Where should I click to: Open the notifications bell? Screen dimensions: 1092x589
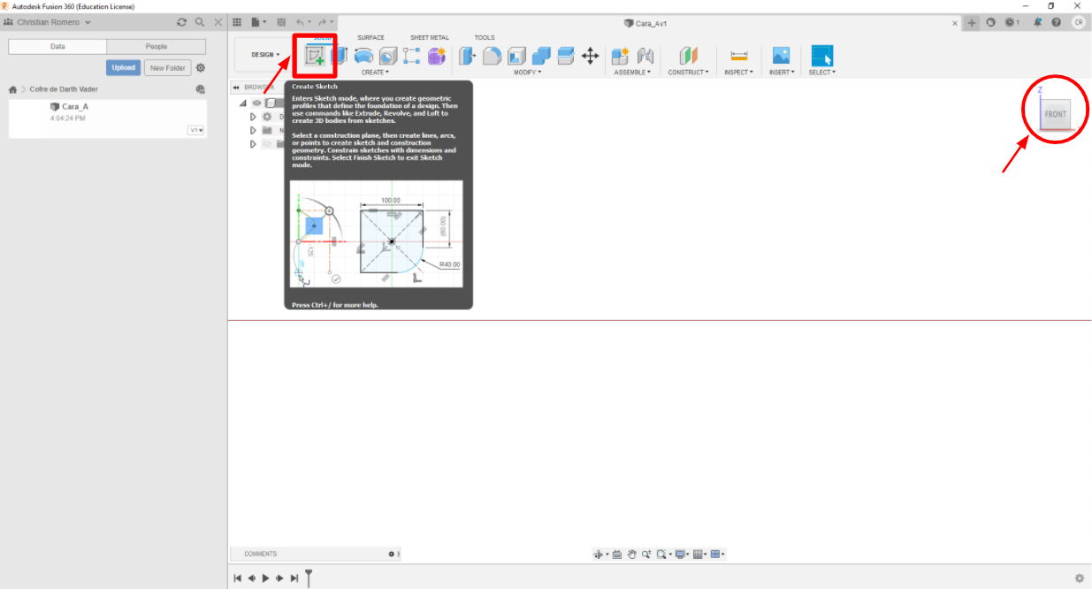coord(1037,23)
